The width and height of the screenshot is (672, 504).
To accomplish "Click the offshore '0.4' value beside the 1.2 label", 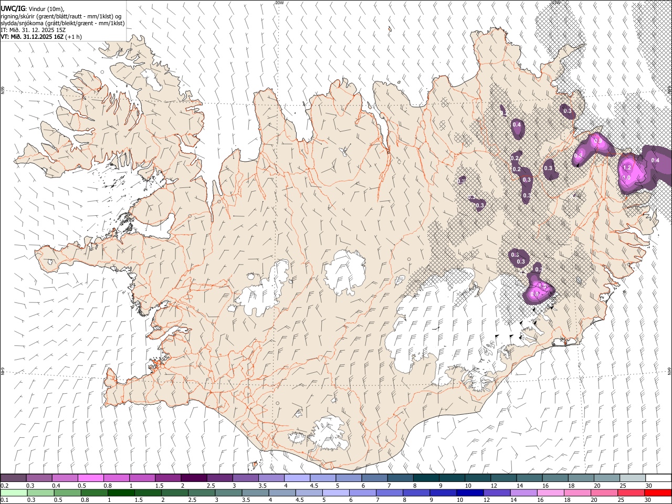I will (x=655, y=160).
